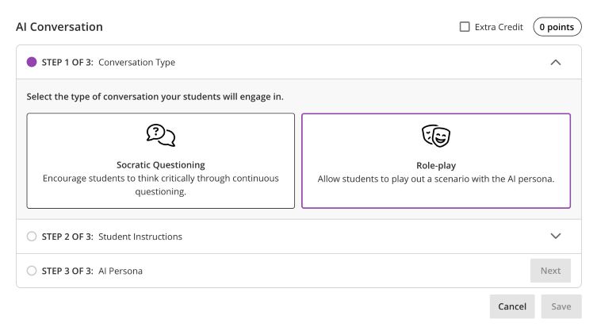Image resolution: width=597 pixels, height=331 pixels.
Task: Click the Step 1 Conversation Type header
Action: pos(136,62)
